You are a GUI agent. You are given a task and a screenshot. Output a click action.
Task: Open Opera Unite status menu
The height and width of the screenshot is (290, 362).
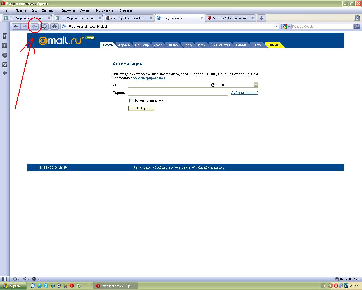(x=26, y=279)
